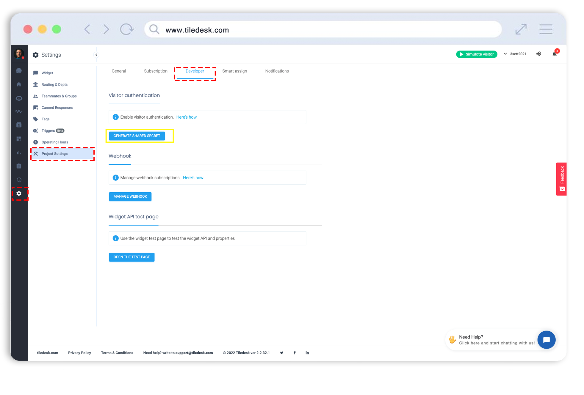The image size is (584, 395).
Task: Click the chat bubble widget launcher
Action: click(x=546, y=340)
